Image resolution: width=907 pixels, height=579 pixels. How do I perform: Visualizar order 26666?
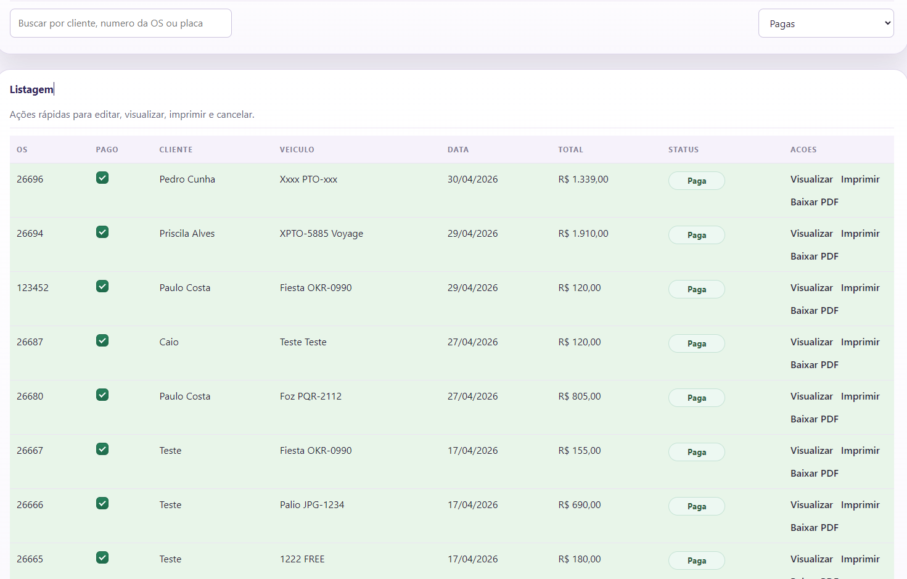[811, 505]
